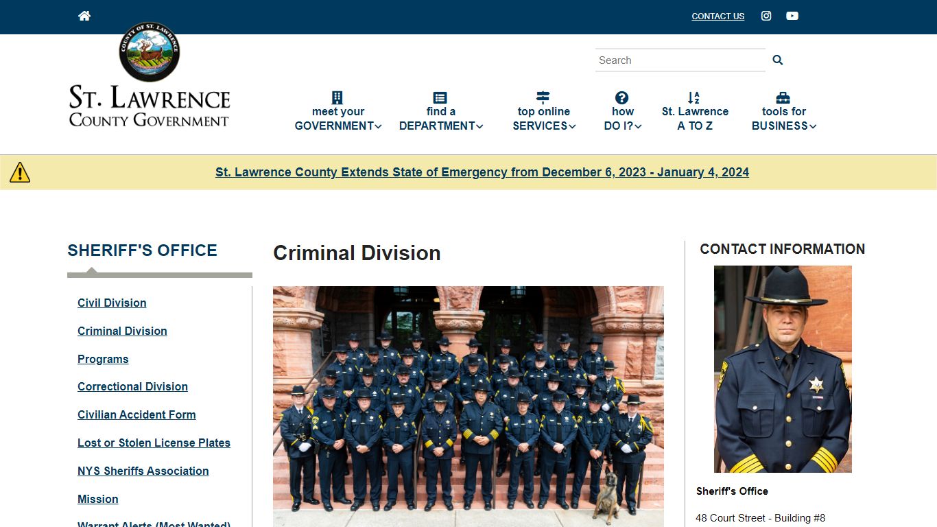The width and height of the screenshot is (937, 527).
Task: Click the Sheriff portrait photo
Action: (783, 369)
